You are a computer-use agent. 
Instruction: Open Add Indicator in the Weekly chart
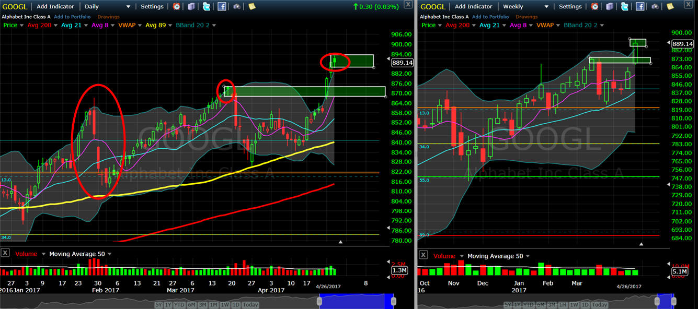(473, 7)
